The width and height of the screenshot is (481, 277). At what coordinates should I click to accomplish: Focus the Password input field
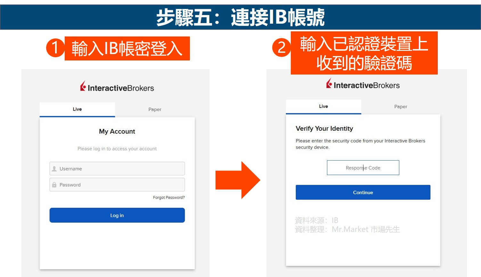(117, 185)
